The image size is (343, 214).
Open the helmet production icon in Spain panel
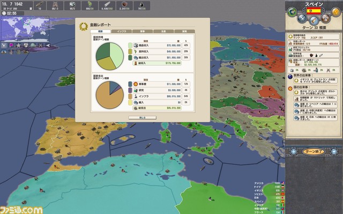tap(325, 18)
